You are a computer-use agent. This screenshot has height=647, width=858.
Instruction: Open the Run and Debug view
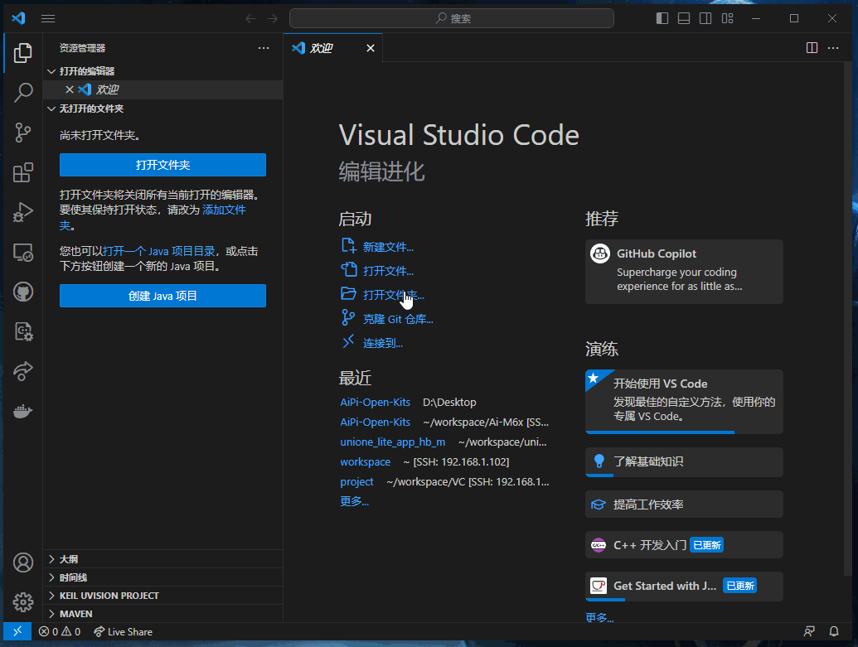(x=23, y=212)
